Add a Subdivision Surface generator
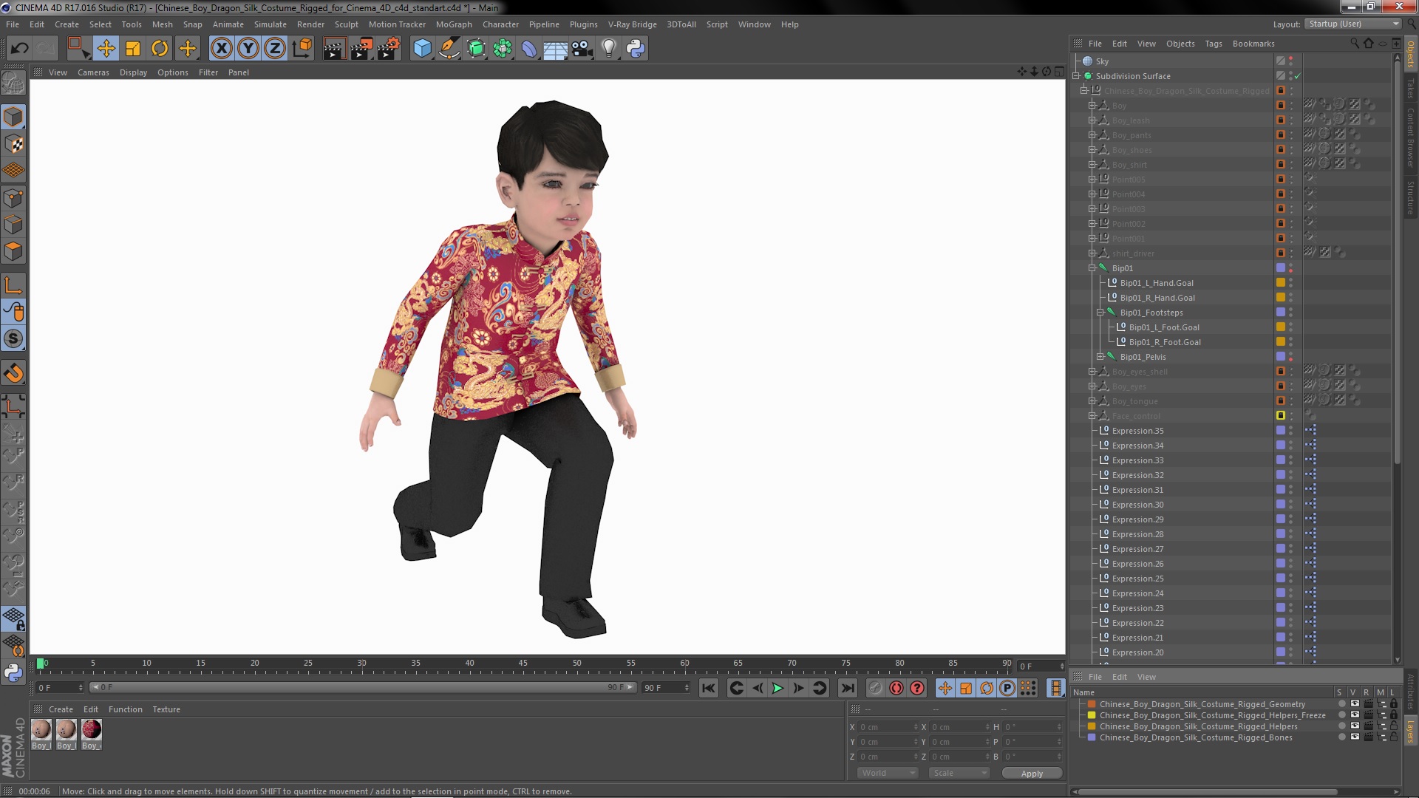 476,49
